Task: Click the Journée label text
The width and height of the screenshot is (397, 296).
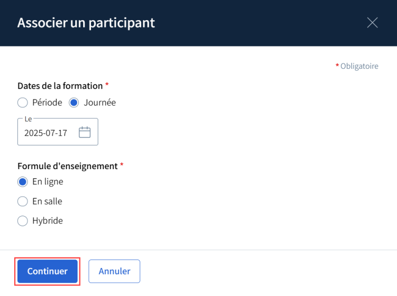Action: 100,103
